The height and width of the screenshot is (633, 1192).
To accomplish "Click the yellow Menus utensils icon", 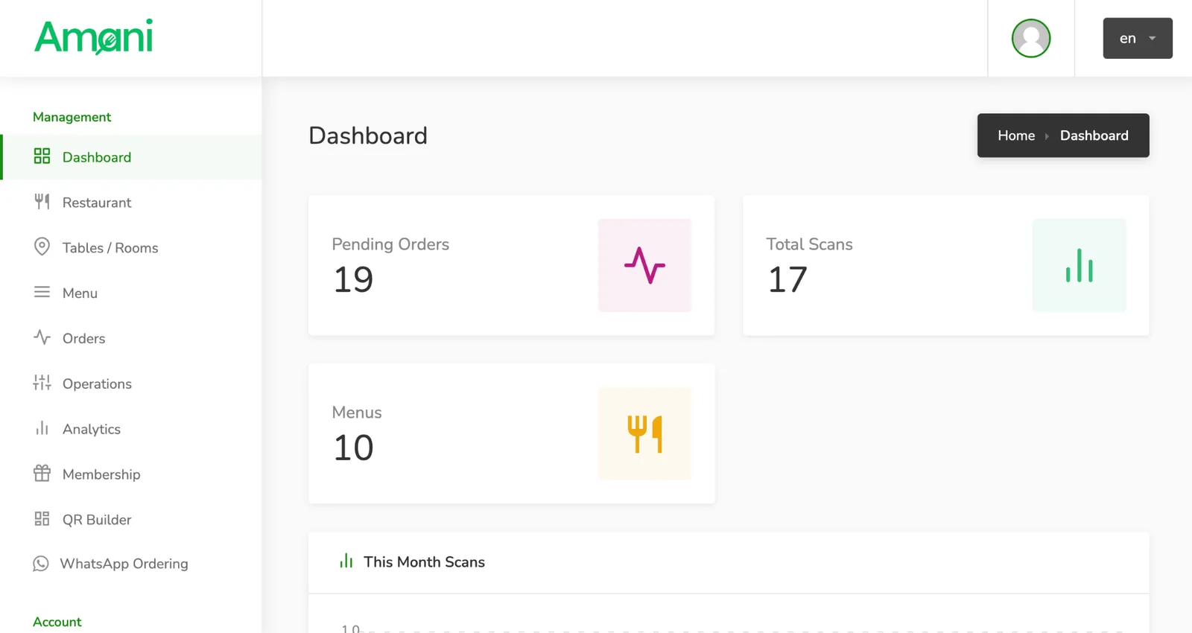I will 644,433.
